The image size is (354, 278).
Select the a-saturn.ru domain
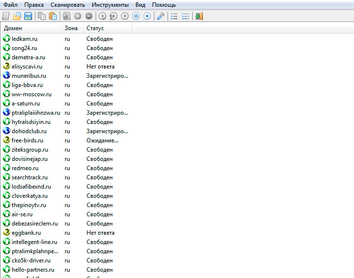tap(26, 104)
